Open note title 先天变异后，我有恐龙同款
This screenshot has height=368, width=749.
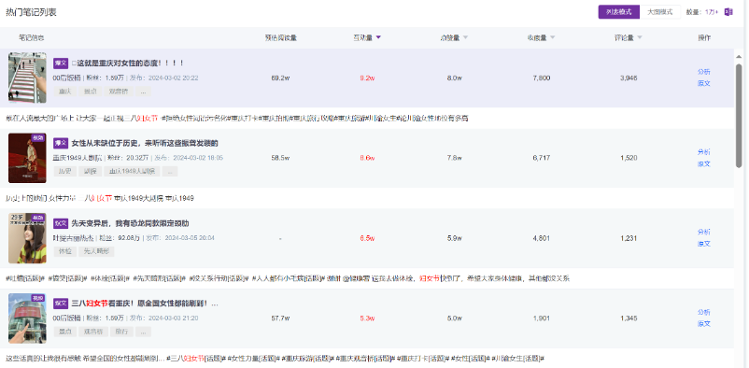(130, 223)
